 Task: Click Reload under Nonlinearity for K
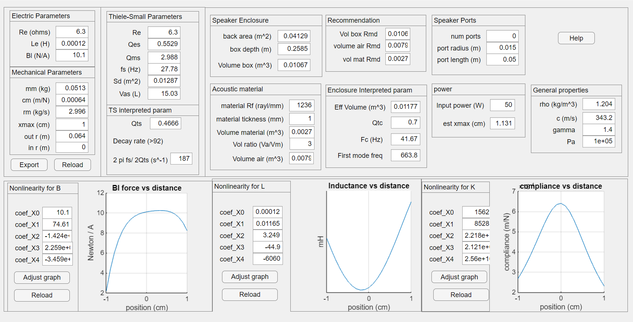[461, 295]
